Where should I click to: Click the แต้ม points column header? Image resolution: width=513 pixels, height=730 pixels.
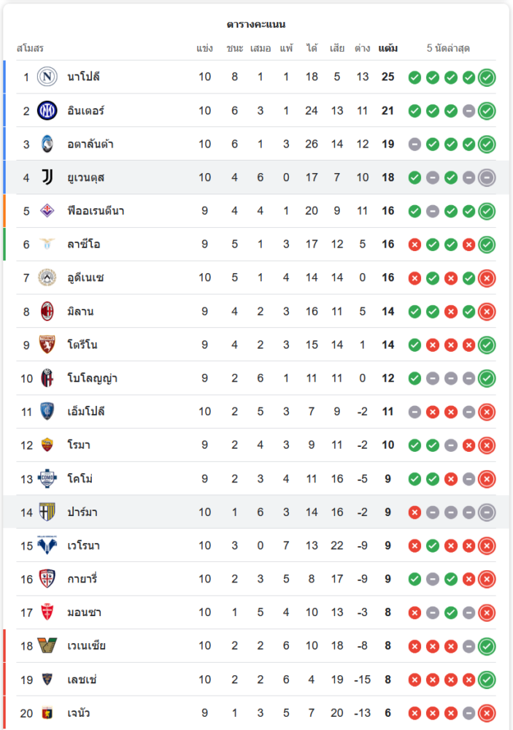coord(387,48)
